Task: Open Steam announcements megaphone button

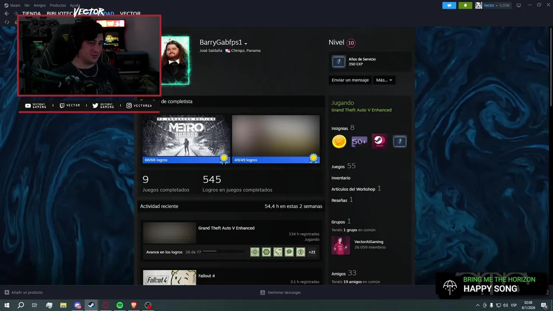Action: point(449,5)
